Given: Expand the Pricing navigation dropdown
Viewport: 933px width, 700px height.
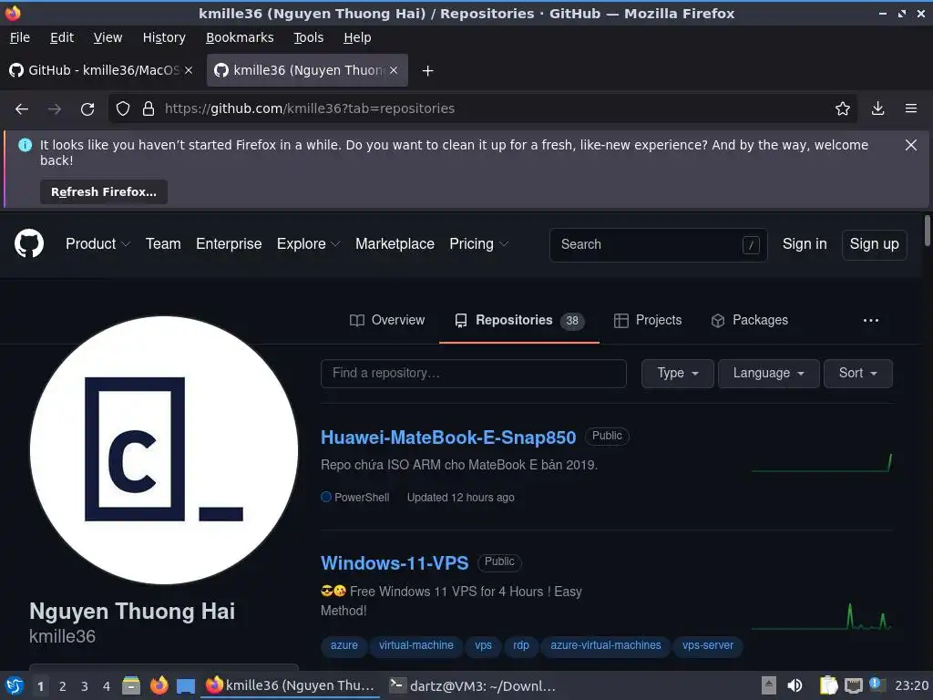Looking at the screenshot, I should (x=478, y=244).
